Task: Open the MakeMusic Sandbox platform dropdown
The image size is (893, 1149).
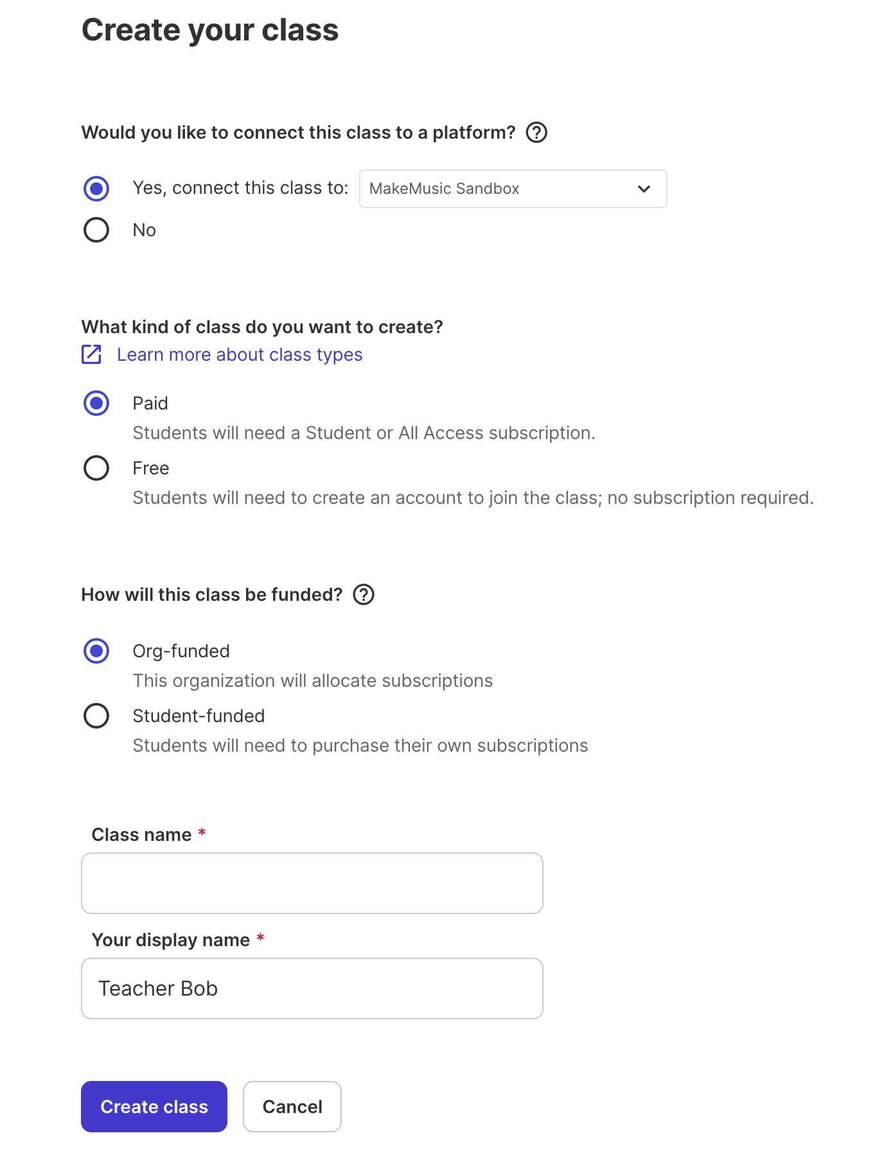Action: coord(513,189)
